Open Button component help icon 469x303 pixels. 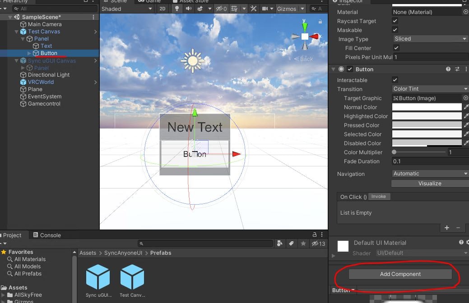[x=448, y=69]
